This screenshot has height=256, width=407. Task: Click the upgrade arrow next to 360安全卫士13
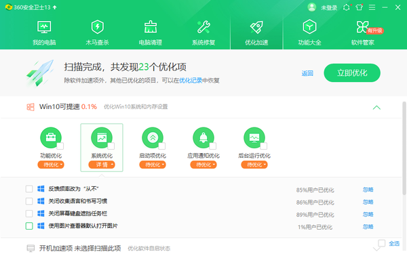[x=54, y=7]
